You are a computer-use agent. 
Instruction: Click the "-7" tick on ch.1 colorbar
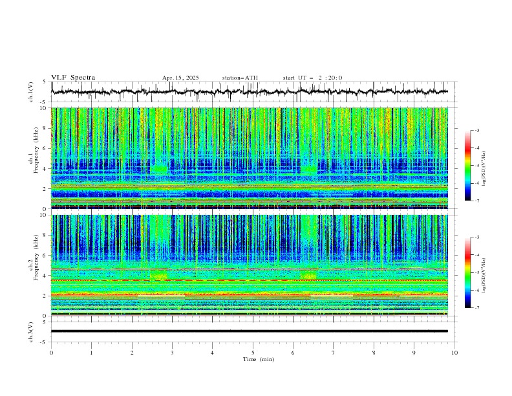coord(477,201)
